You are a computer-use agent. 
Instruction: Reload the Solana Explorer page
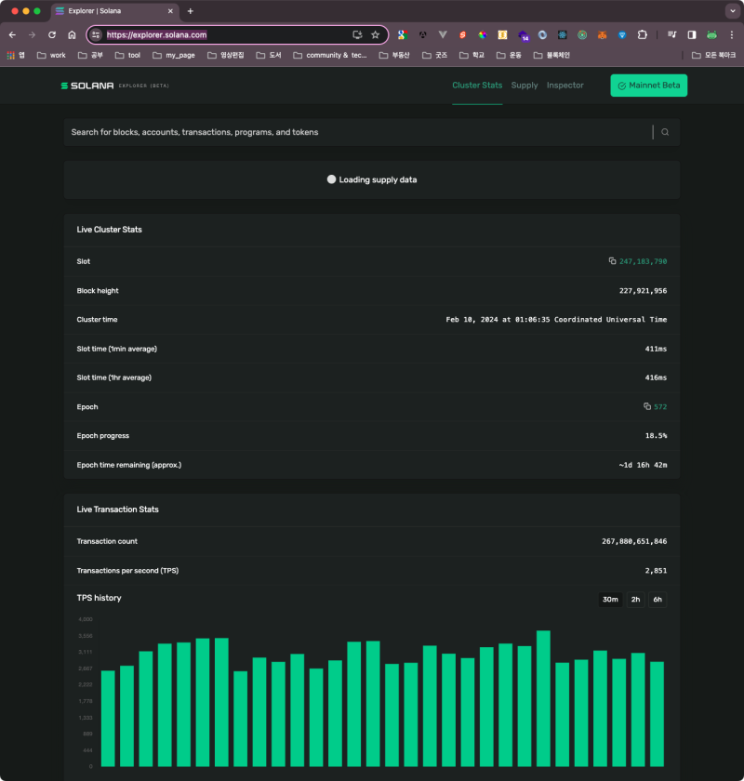click(x=52, y=35)
